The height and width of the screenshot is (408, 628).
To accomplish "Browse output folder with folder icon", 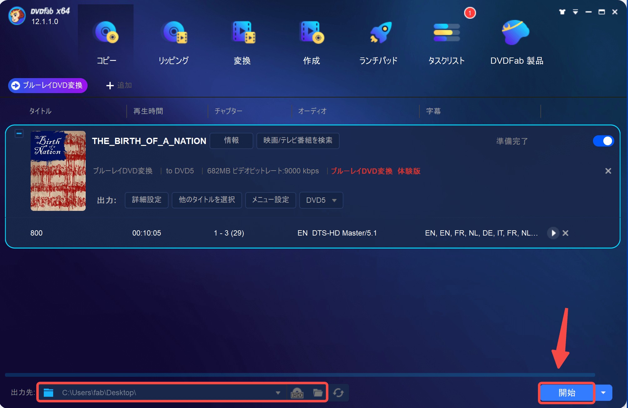I will pos(318,393).
